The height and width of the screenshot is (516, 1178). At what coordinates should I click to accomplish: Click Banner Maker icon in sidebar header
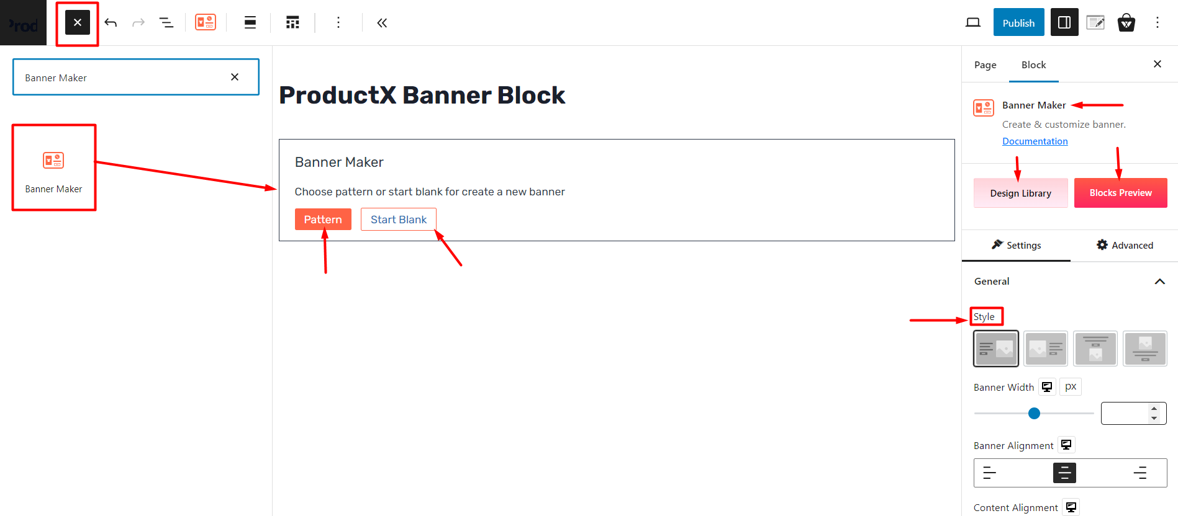click(984, 107)
